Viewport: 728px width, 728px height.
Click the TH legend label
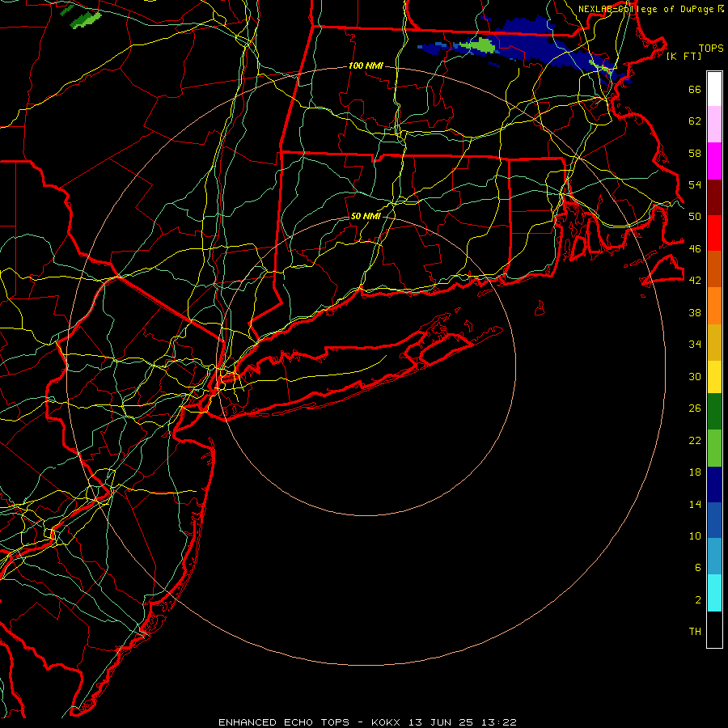point(695,632)
